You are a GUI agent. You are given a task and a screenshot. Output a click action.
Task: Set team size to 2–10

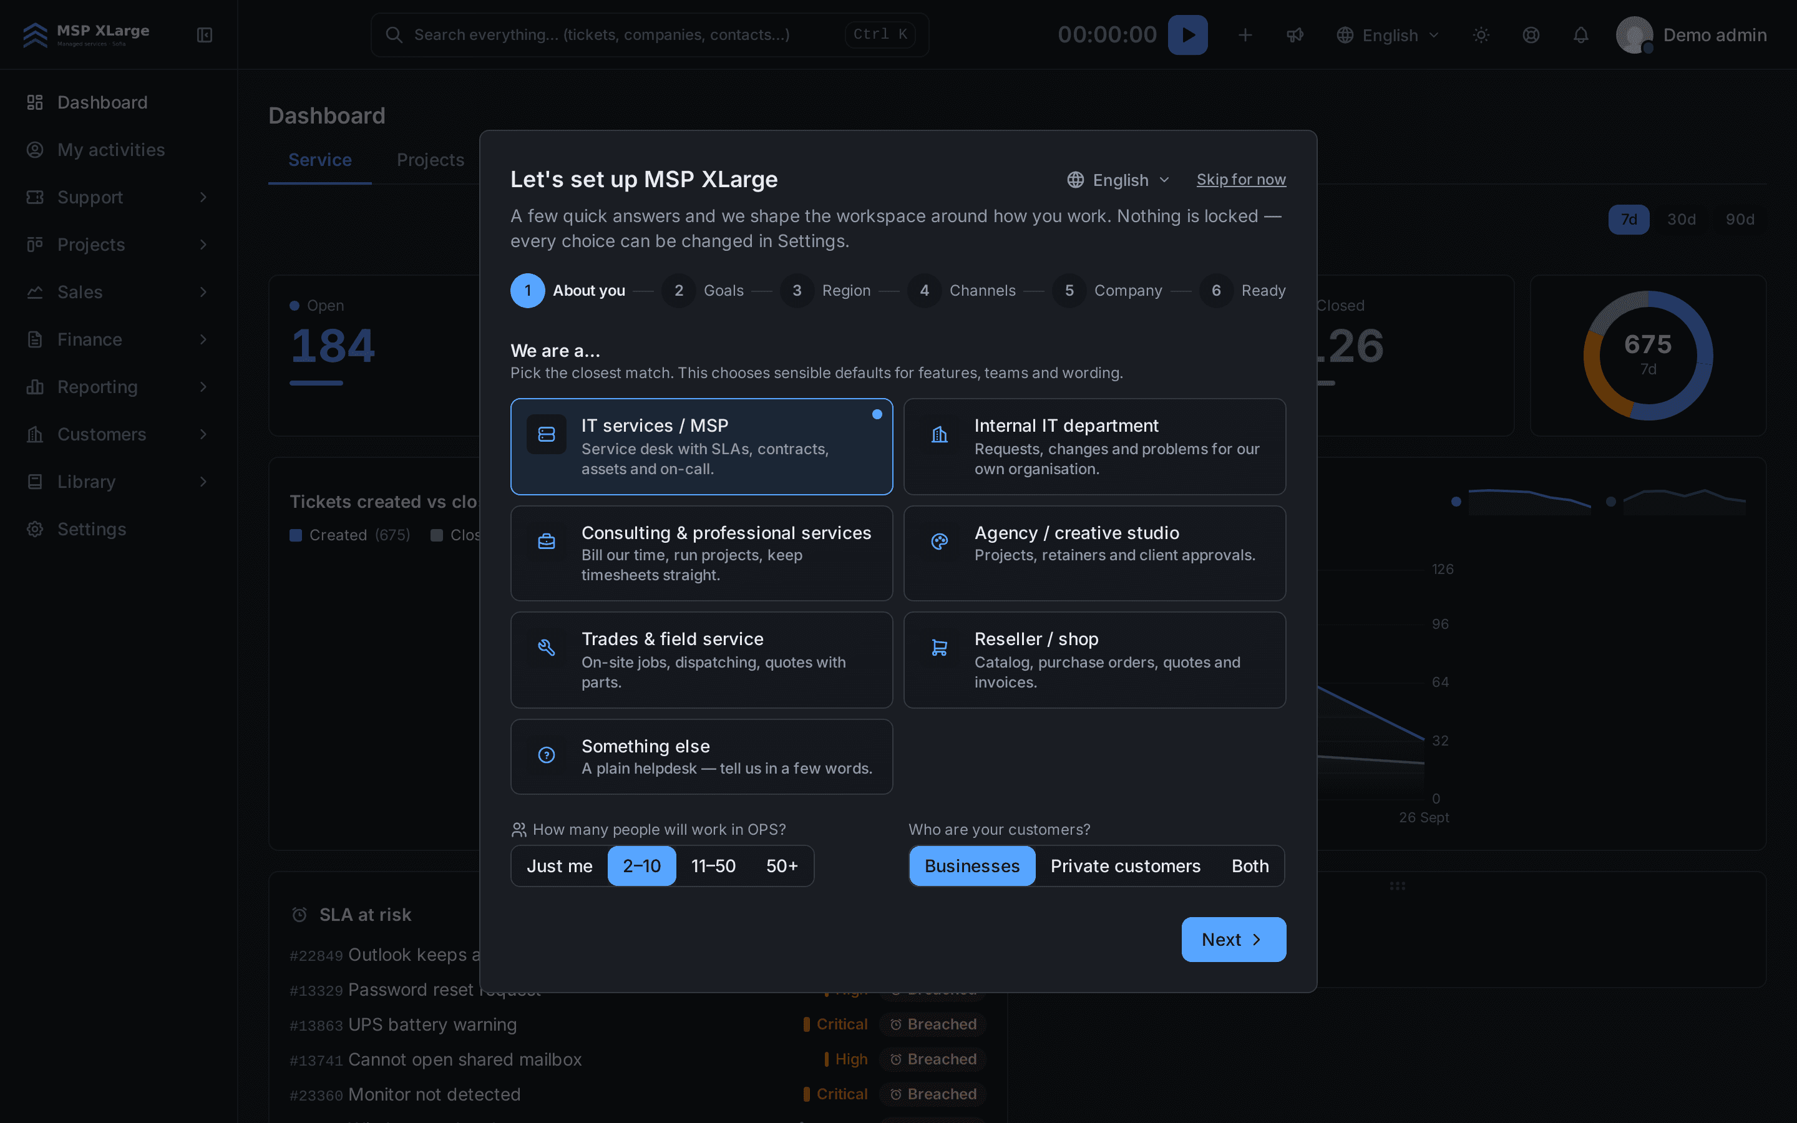pos(641,866)
